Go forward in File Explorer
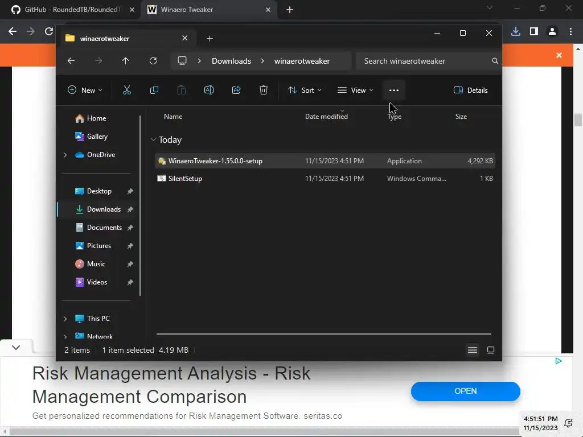Image resolution: width=583 pixels, height=437 pixels. pyautogui.click(x=98, y=61)
